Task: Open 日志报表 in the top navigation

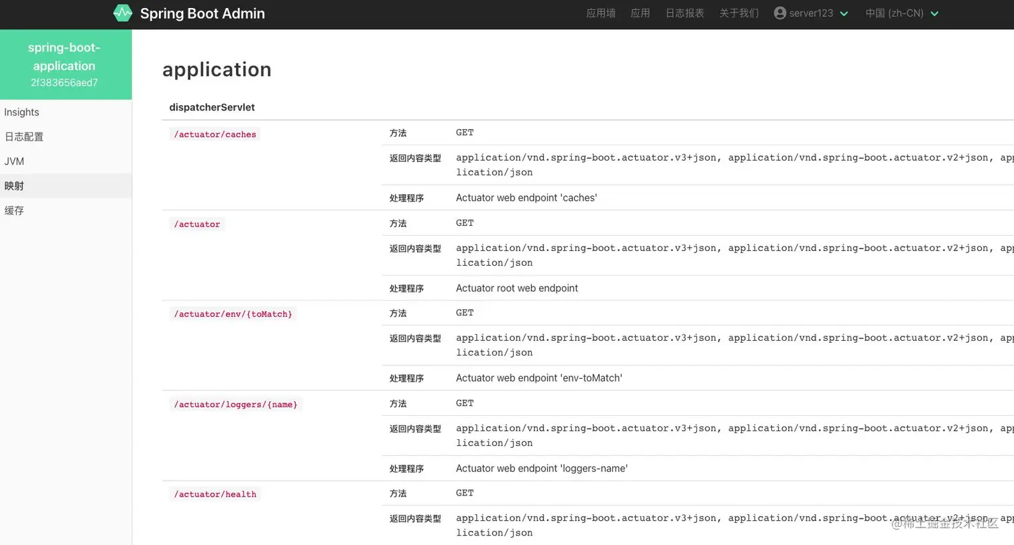Action: coord(685,13)
